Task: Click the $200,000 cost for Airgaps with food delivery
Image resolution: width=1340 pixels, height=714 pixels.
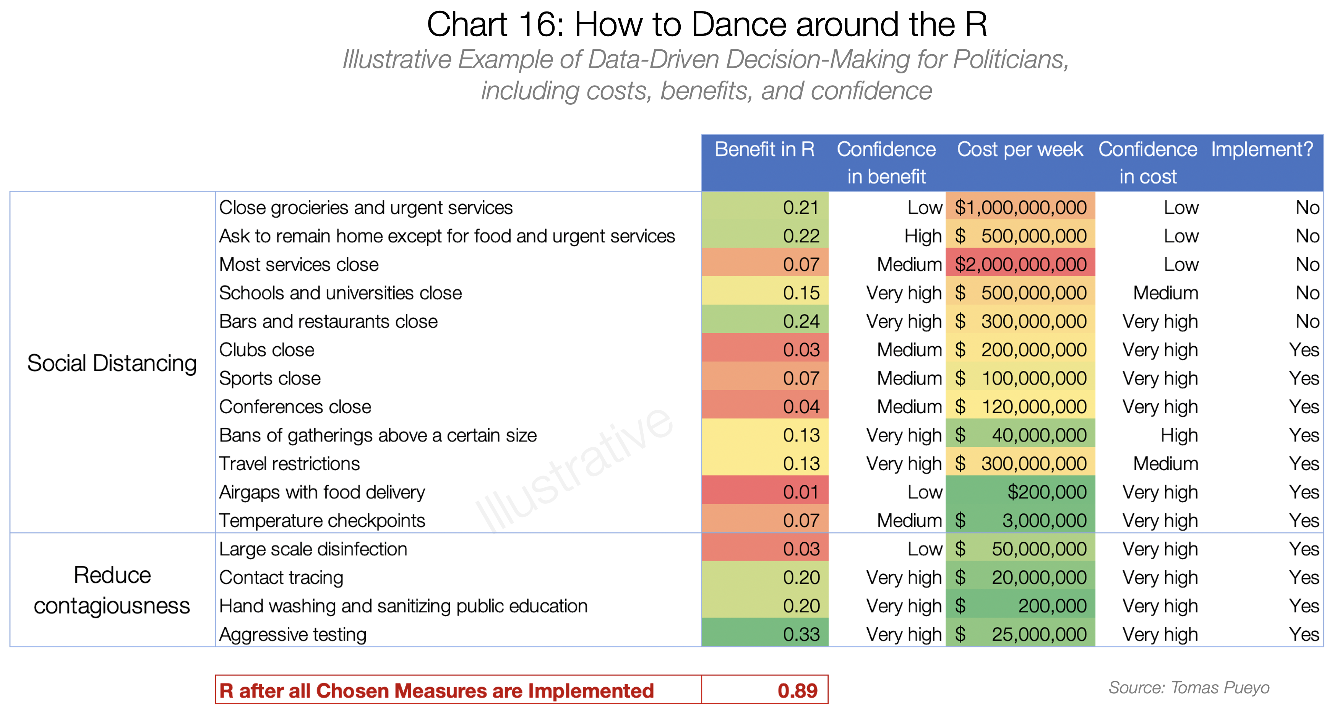Action: click(1046, 492)
